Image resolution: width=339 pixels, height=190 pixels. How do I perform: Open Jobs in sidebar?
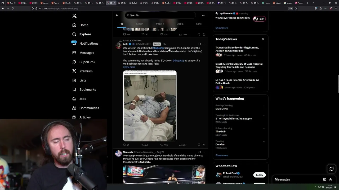click(79, 99)
